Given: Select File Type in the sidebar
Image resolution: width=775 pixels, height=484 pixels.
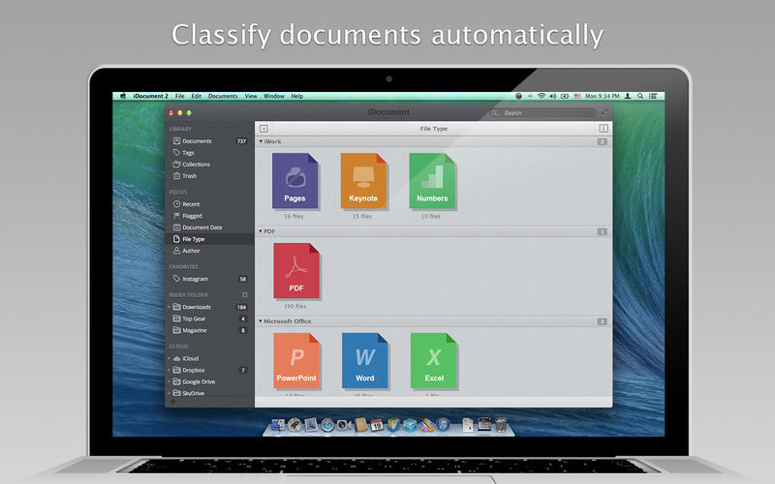Looking at the screenshot, I should click(209, 239).
